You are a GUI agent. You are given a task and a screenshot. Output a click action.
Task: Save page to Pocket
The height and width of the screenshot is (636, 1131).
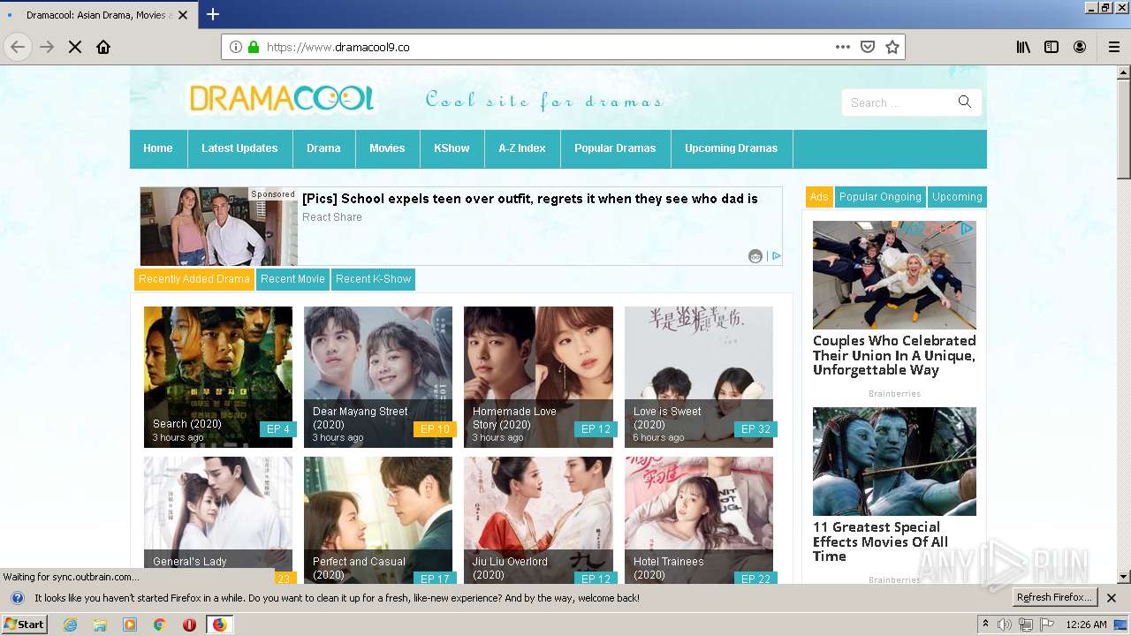click(868, 47)
